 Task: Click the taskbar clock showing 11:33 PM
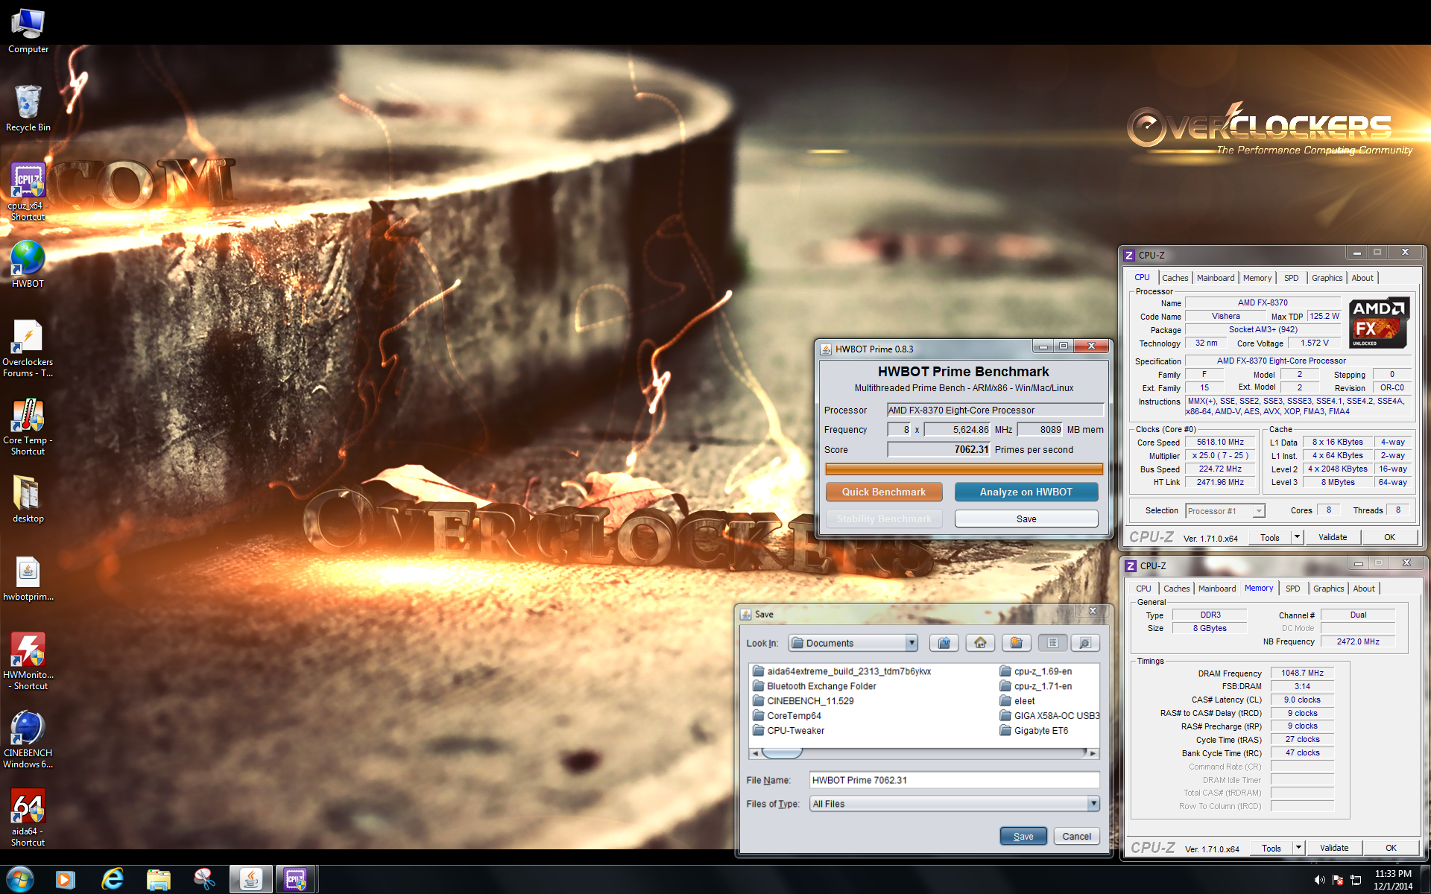click(1393, 880)
